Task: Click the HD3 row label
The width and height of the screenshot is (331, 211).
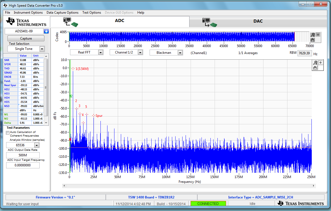Action: pos(7,94)
